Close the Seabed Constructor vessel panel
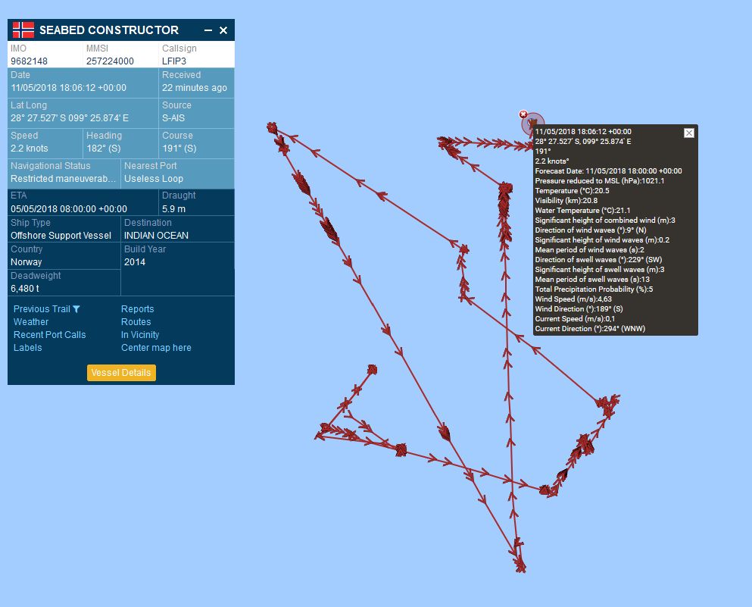This screenshot has height=607, width=752. pyautogui.click(x=223, y=30)
